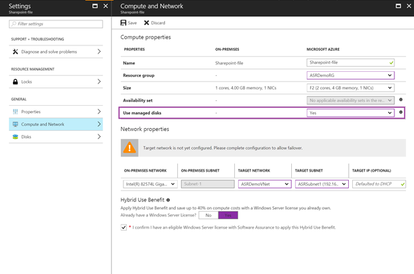414x274 pixels.
Task: Click the Discard button label
Action: coord(158,23)
